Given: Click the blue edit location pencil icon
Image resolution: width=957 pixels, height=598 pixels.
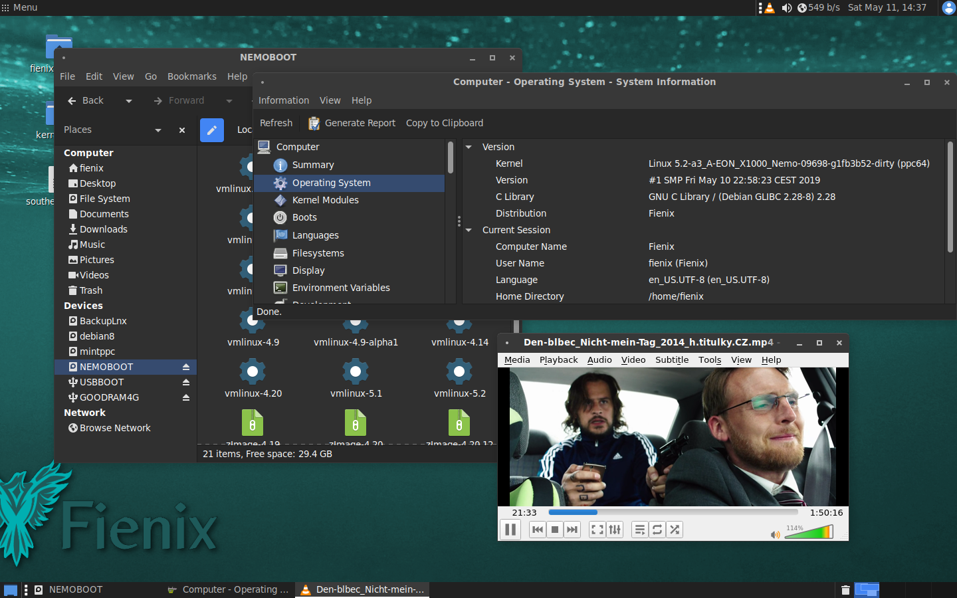Looking at the screenshot, I should coord(212,130).
